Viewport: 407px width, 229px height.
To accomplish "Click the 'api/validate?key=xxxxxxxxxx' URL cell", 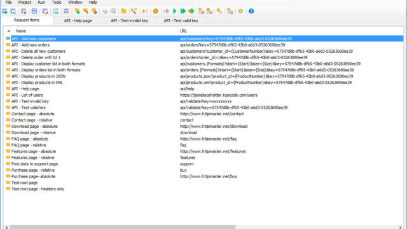I will click(x=206, y=101).
